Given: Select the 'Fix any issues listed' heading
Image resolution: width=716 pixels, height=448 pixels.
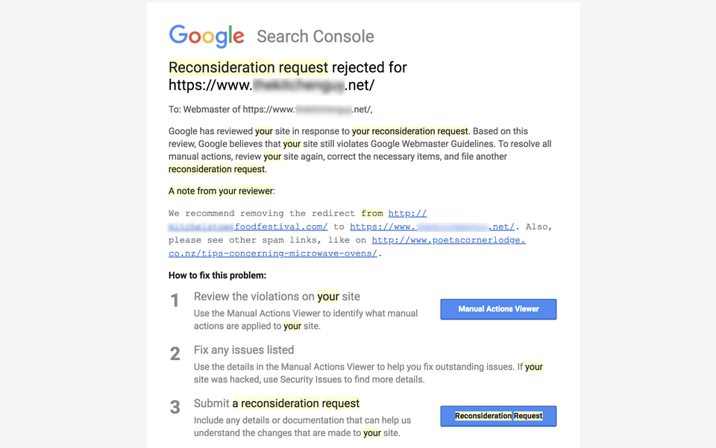Looking at the screenshot, I should [x=244, y=350].
